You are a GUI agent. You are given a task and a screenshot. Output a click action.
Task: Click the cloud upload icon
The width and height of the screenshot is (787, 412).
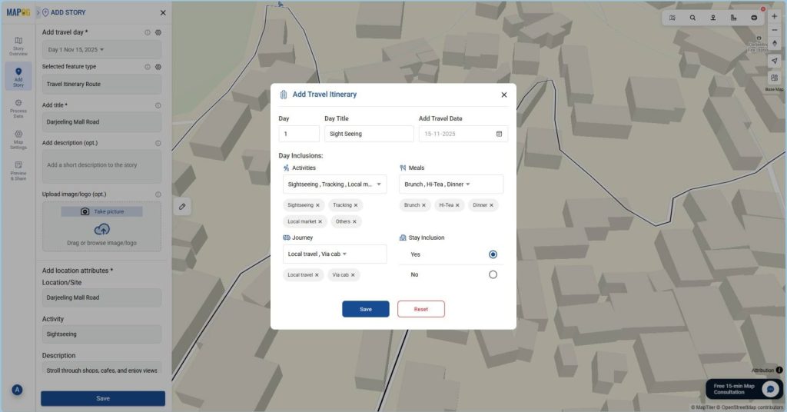click(x=102, y=229)
